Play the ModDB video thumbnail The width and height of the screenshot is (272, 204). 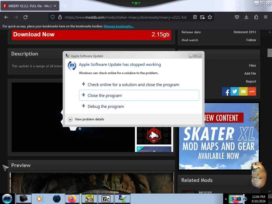point(154,136)
